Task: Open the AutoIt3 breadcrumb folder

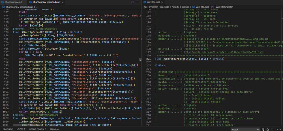Action: tap(176, 7)
